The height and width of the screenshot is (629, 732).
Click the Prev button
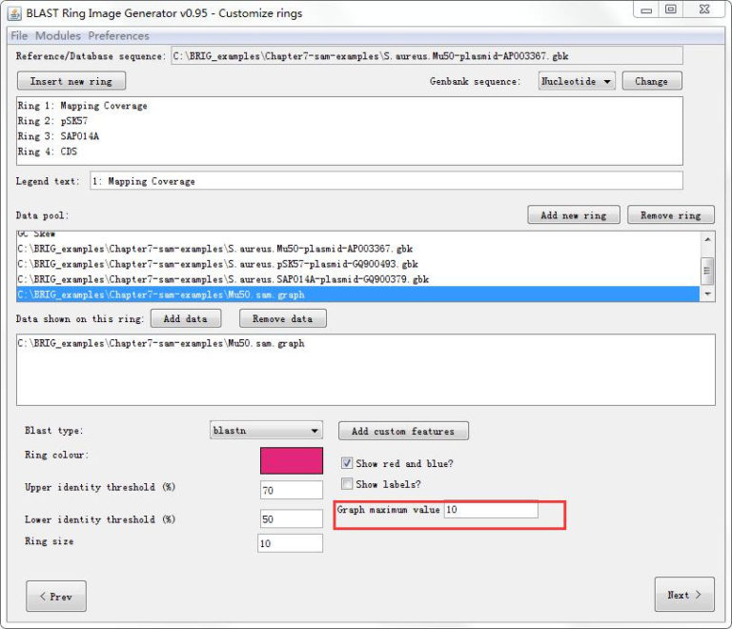coord(56,596)
